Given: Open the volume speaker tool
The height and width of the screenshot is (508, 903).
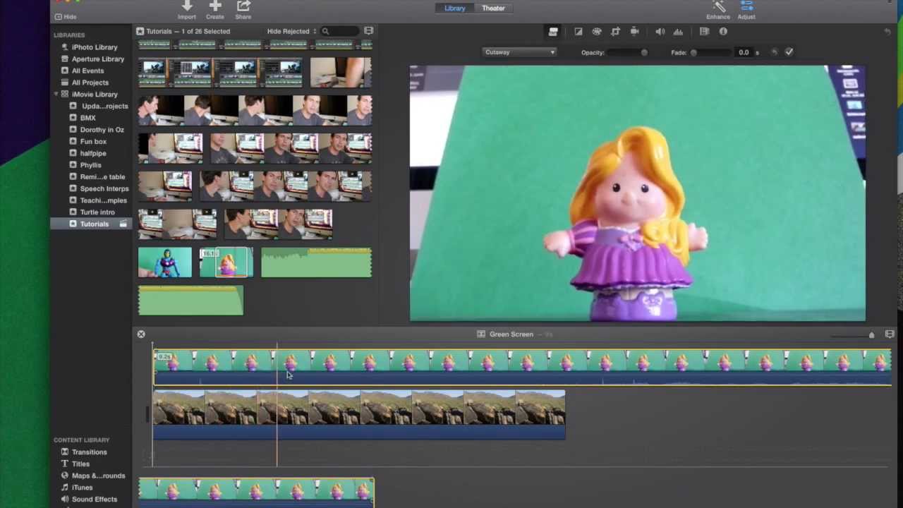Looking at the screenshot, I should tap(660, 31).
